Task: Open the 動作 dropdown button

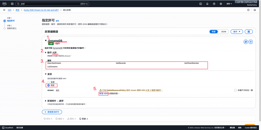Action: 237,32
